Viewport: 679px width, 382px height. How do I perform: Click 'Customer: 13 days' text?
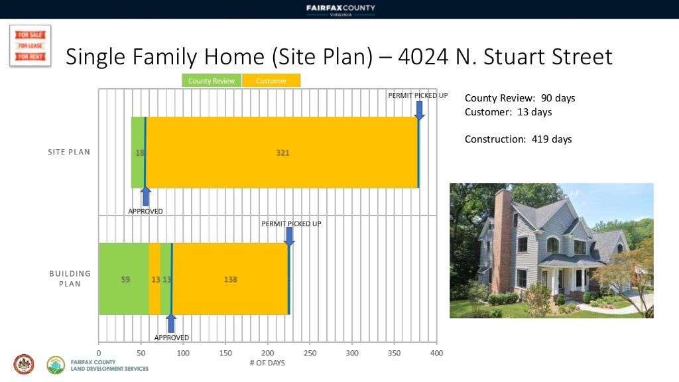click(x=508, y=111)
